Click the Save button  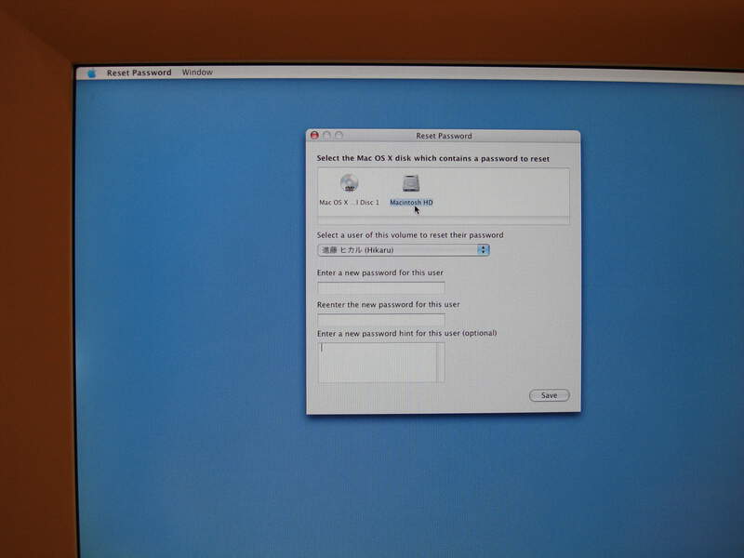click(549, 395)
